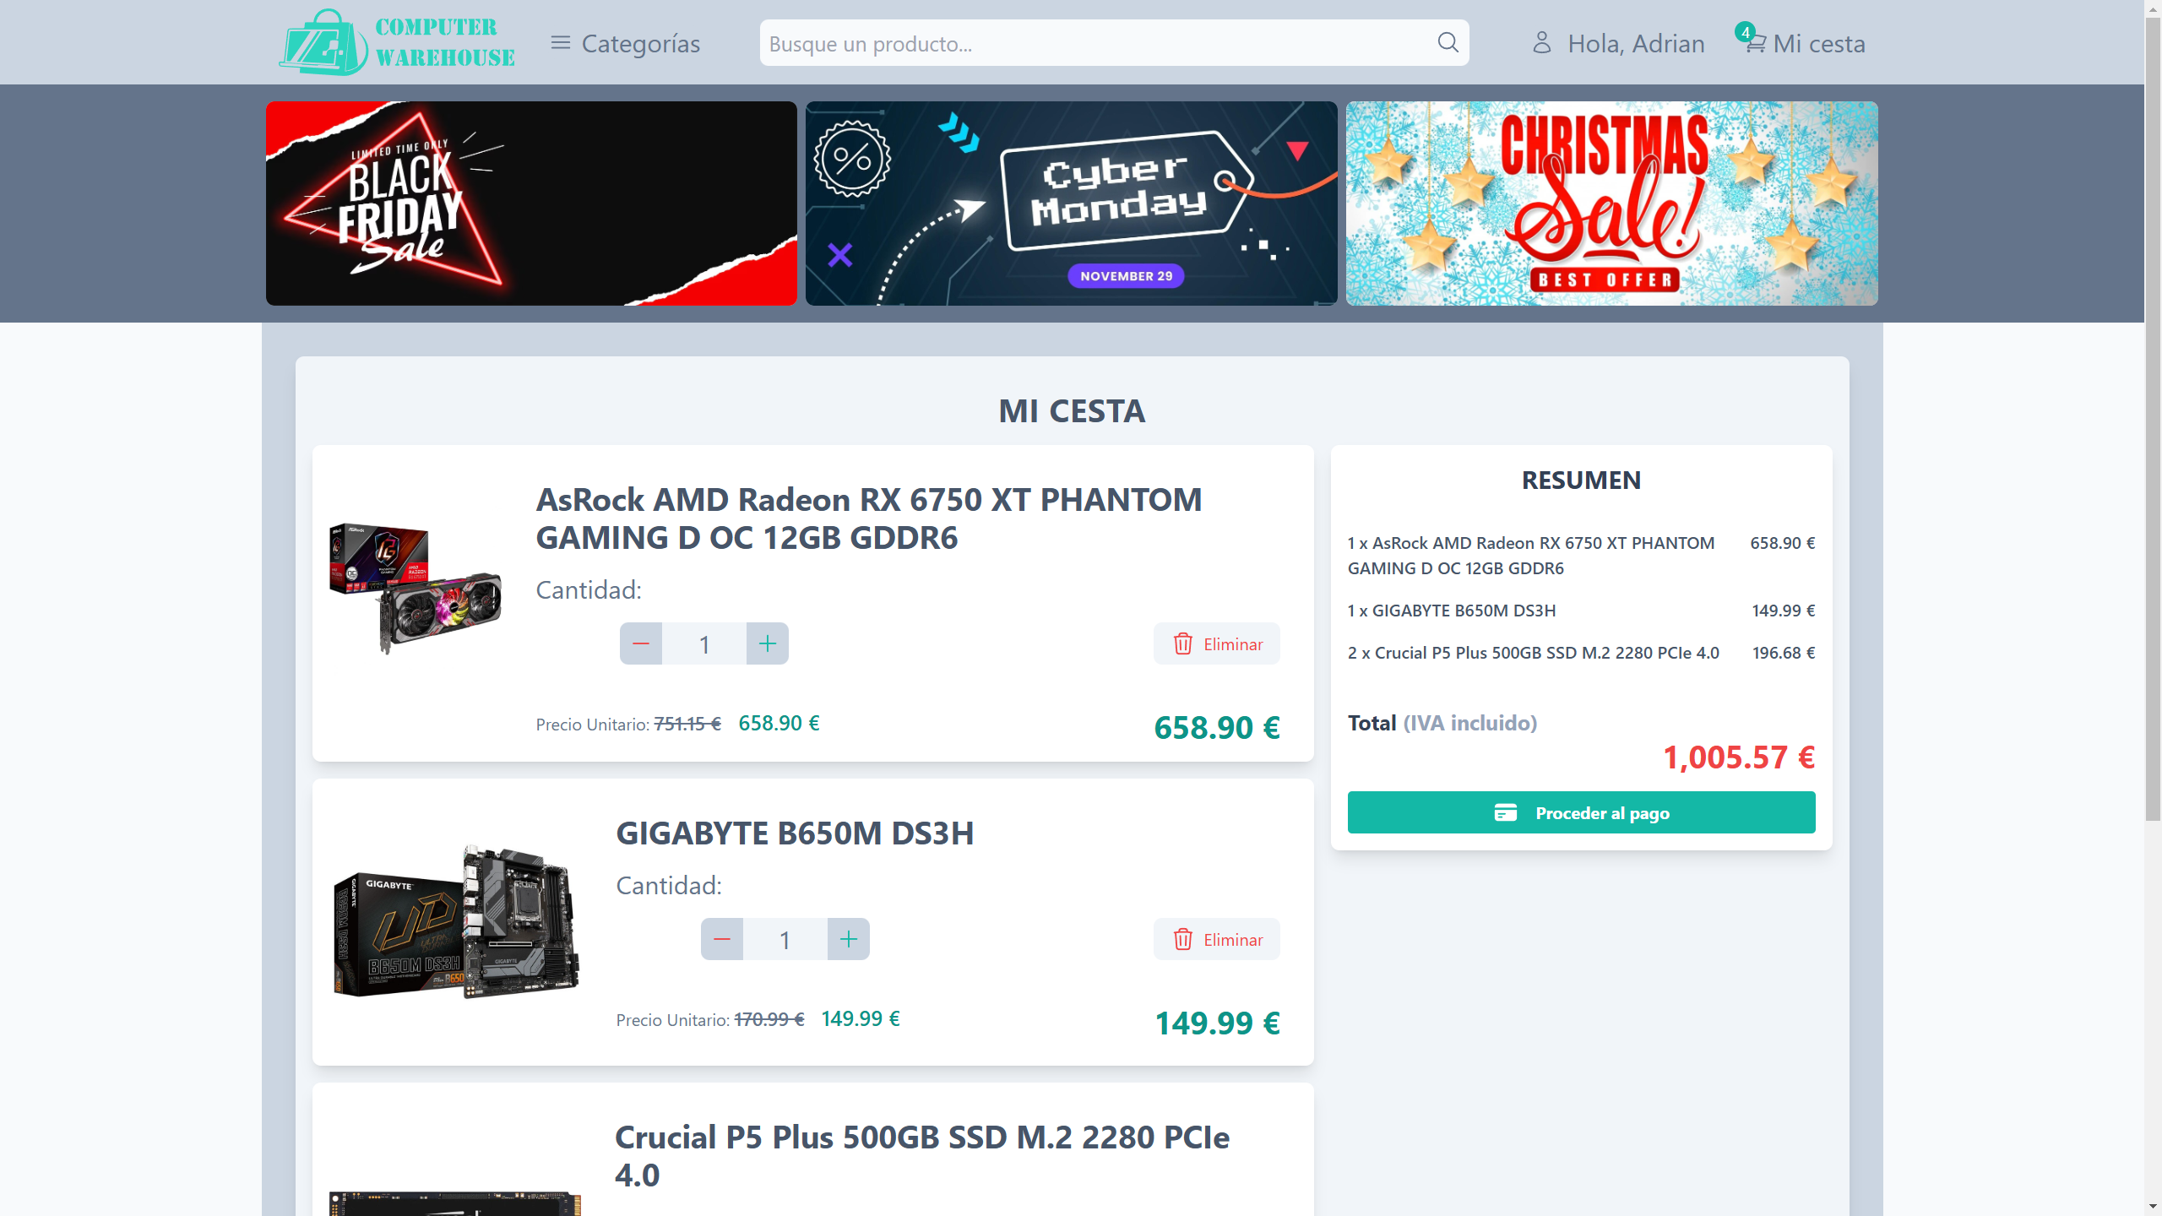
Task: Click the struck-through price 170.99 €
Action: [769, 1019]
